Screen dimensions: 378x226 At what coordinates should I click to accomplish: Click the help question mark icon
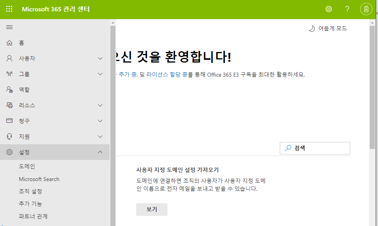pos(347,9)
